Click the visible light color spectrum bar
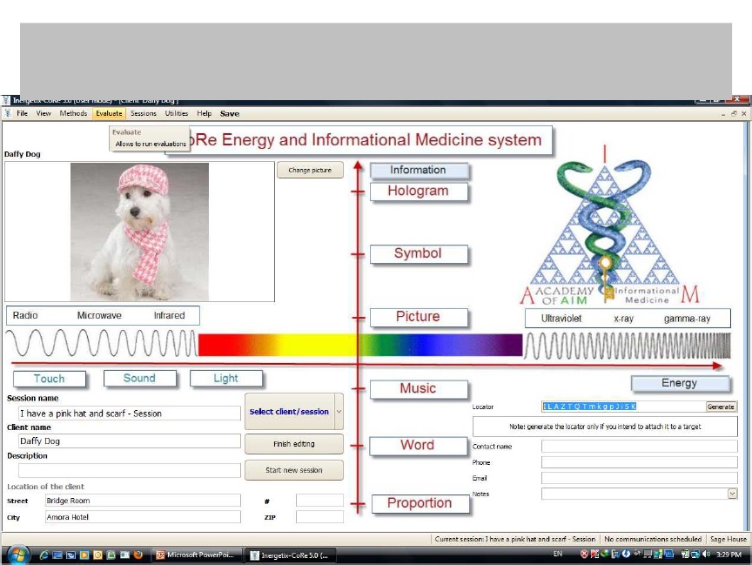The image size is (752, 565). point(360,345)
